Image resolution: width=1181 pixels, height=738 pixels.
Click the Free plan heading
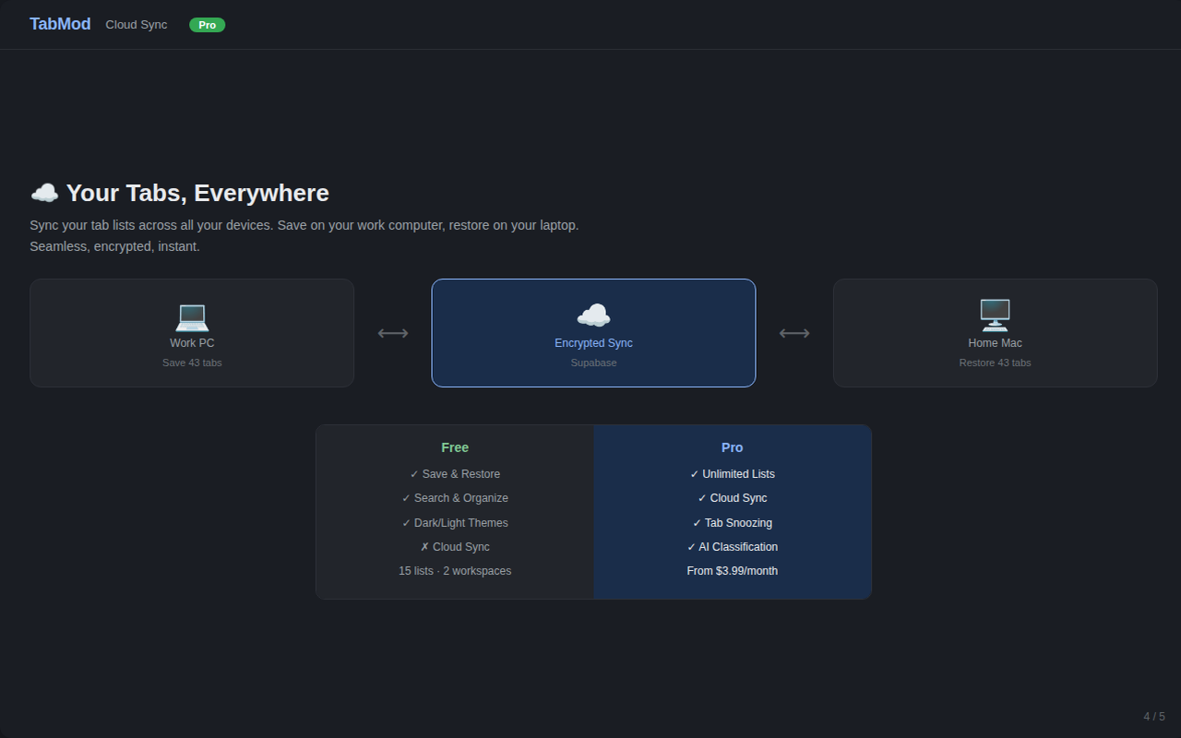(455, 447)
